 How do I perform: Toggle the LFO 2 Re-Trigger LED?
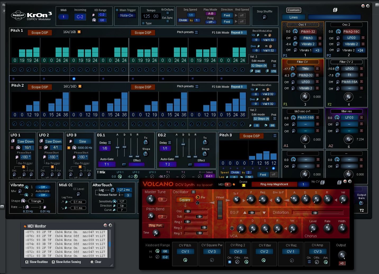pos(52,167)
